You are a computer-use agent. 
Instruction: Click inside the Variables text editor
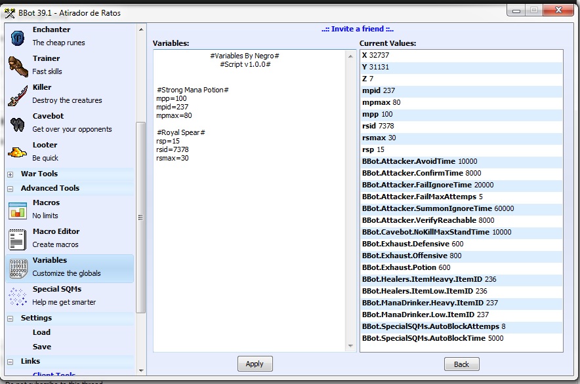pos(249,249)
